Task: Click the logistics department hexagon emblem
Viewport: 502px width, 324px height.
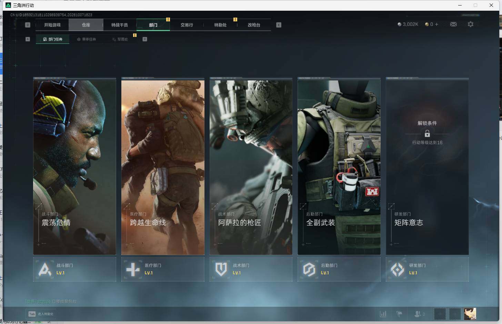Action: (309, 269)
